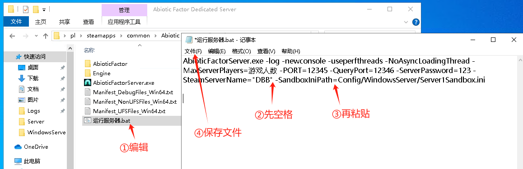Viewport: 523px width, 169px height.
Task: Sort files by the 名称 column header
Action: pos(89,50)
